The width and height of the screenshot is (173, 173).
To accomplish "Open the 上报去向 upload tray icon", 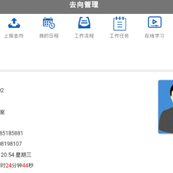I will point(14,23).
